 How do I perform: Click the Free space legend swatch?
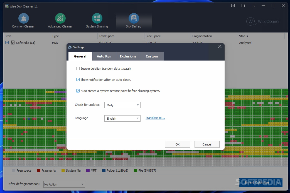tap(14, 171)
